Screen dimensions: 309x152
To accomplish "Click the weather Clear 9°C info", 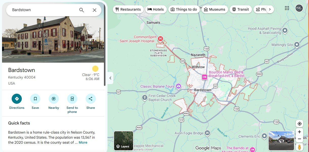I will point(91,75).
